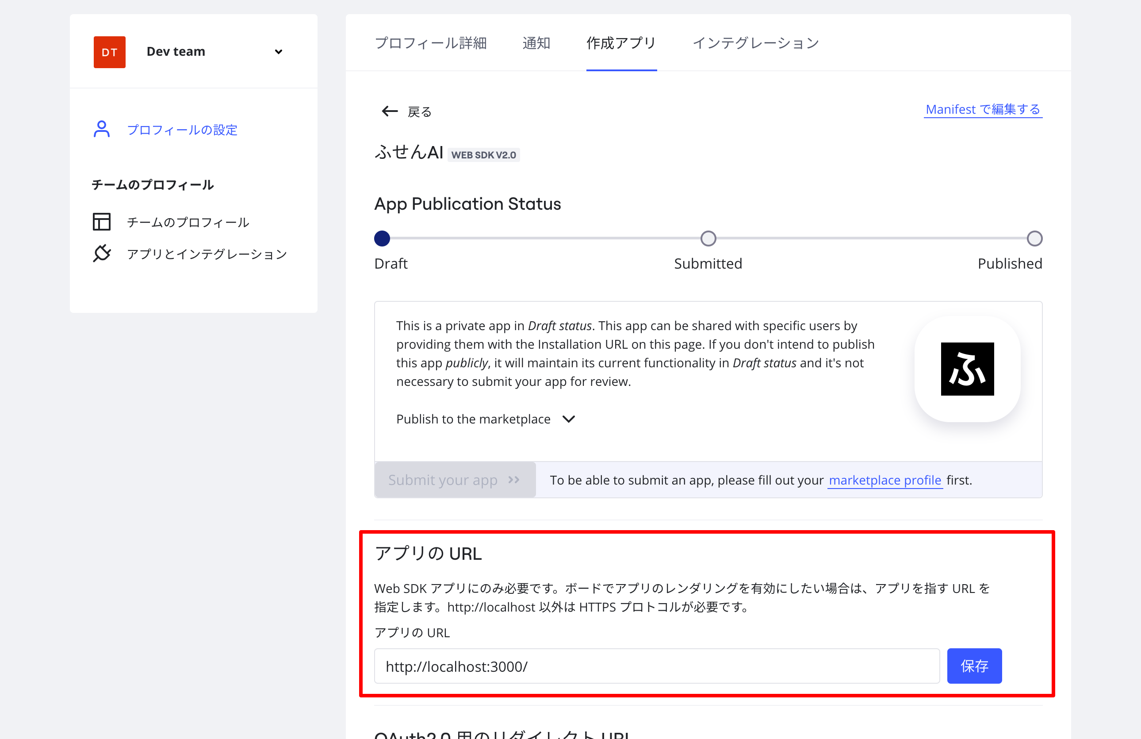Open the marketplace profile link
1141x739 pixels.
pyautogui.click(x=885, y=480)
